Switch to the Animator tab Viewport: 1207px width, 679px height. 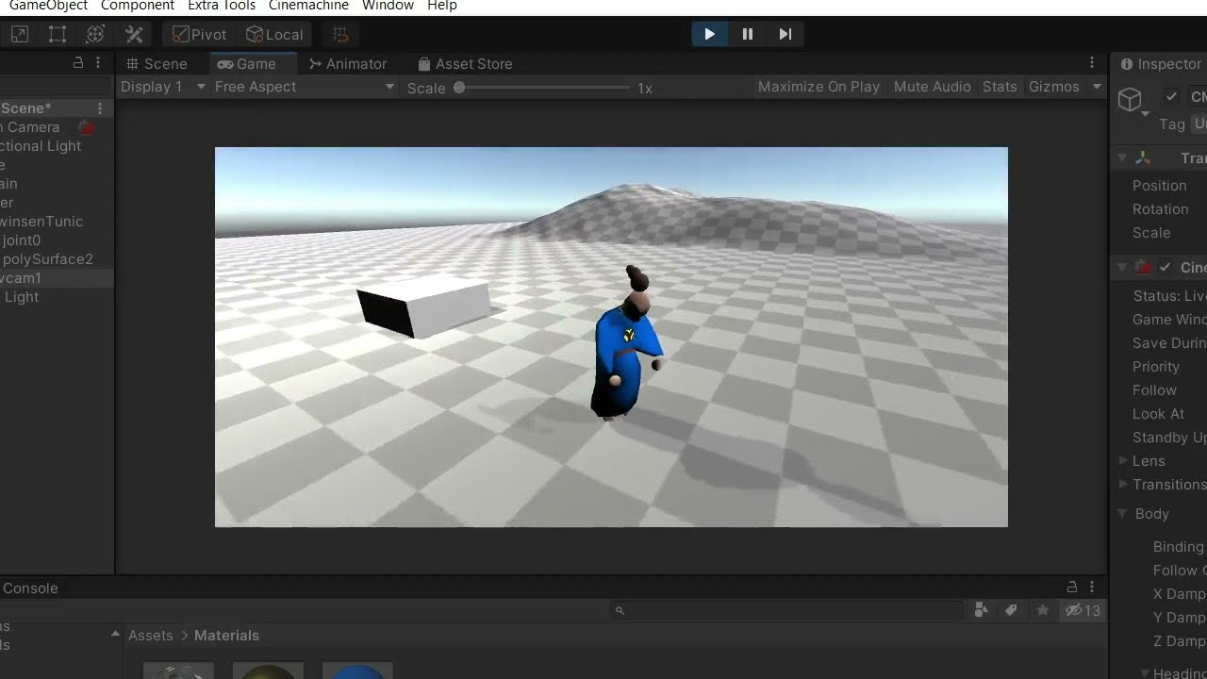tap(347, 64)
